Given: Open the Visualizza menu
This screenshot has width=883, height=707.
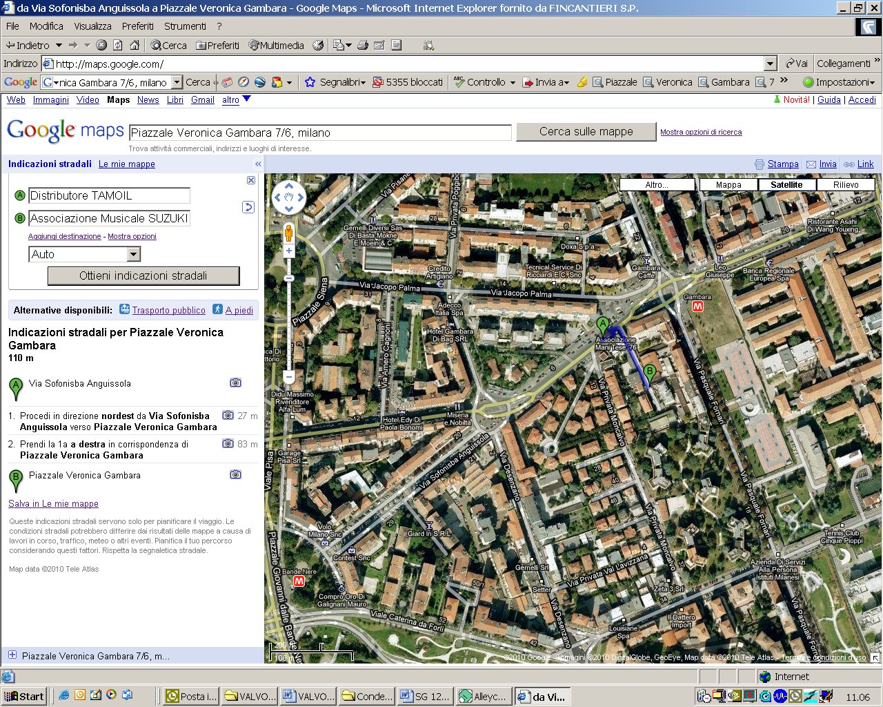Looking at the screenshot, I should (93, 26).
